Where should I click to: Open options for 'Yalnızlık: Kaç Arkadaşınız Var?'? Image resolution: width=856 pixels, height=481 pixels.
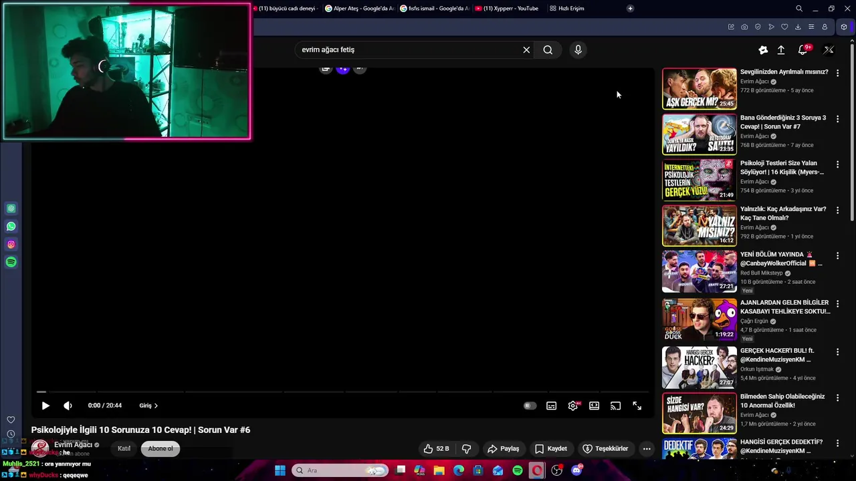[x=837, y=210]
